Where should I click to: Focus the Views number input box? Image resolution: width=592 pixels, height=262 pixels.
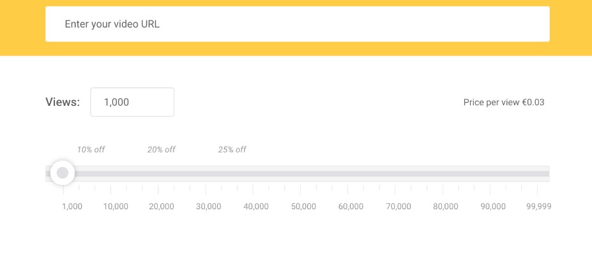click(x=132, y=102)
